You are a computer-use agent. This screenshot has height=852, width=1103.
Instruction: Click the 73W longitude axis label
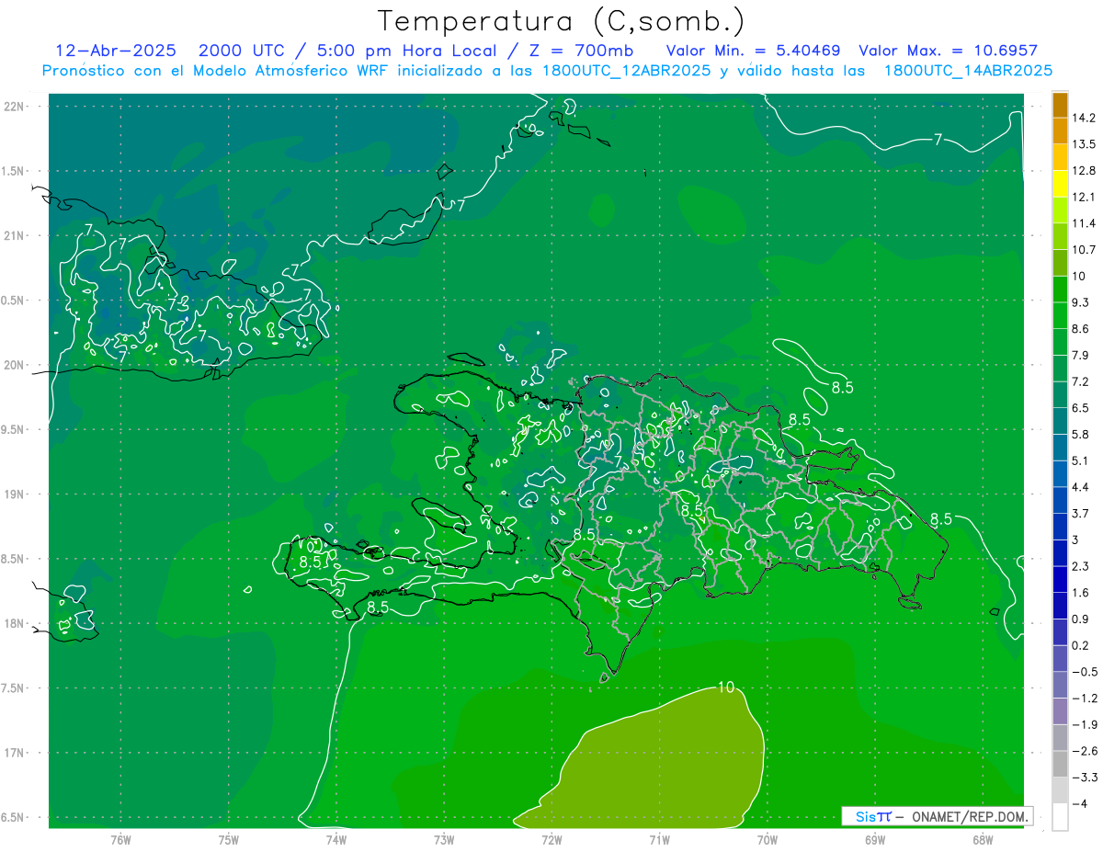(x=444, y=840)
